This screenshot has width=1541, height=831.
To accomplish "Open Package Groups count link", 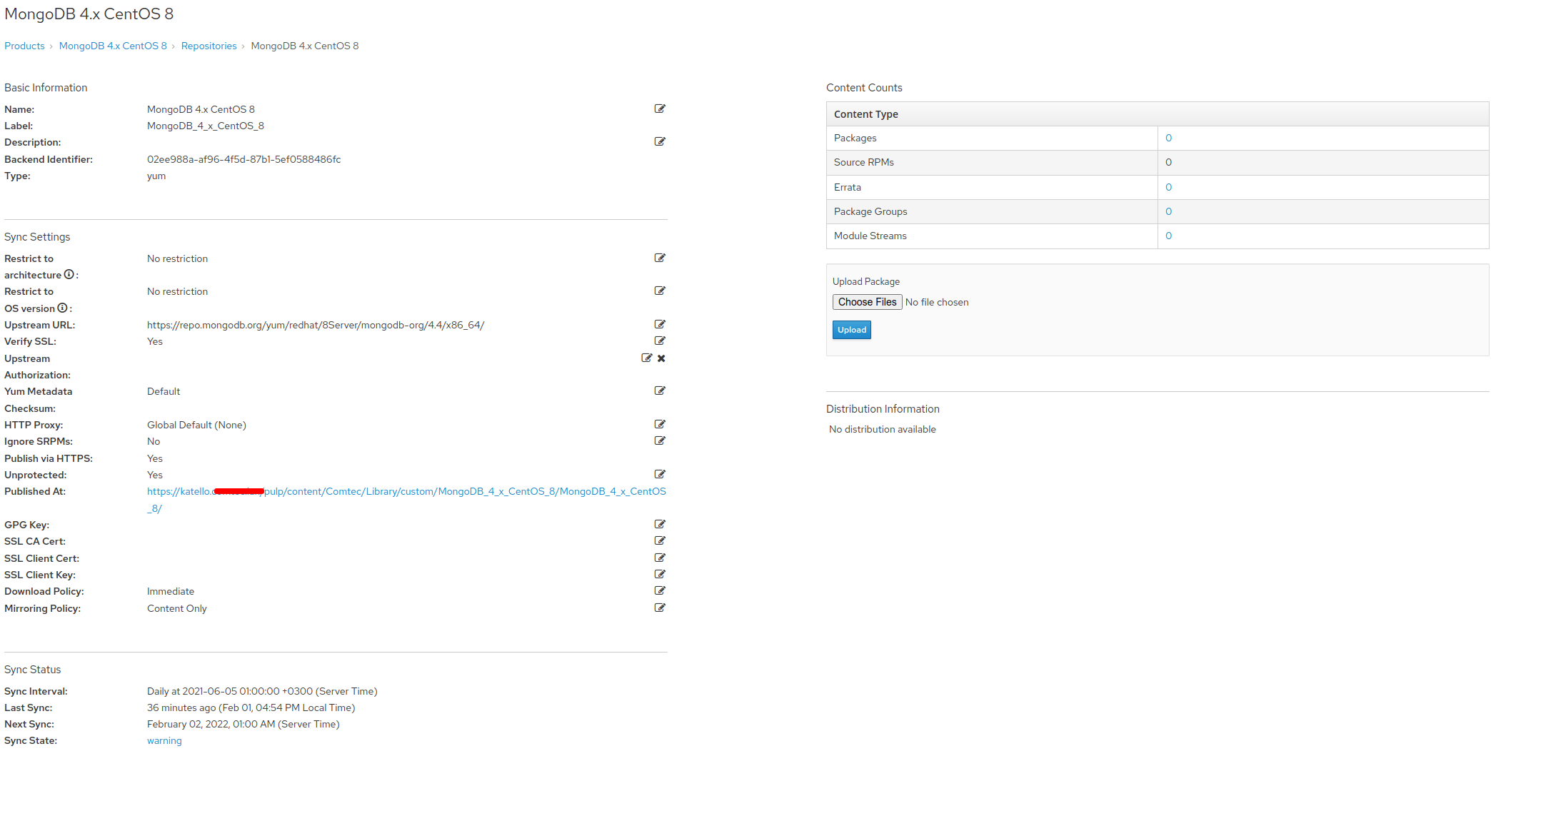I will click(x=1168, y=211).
